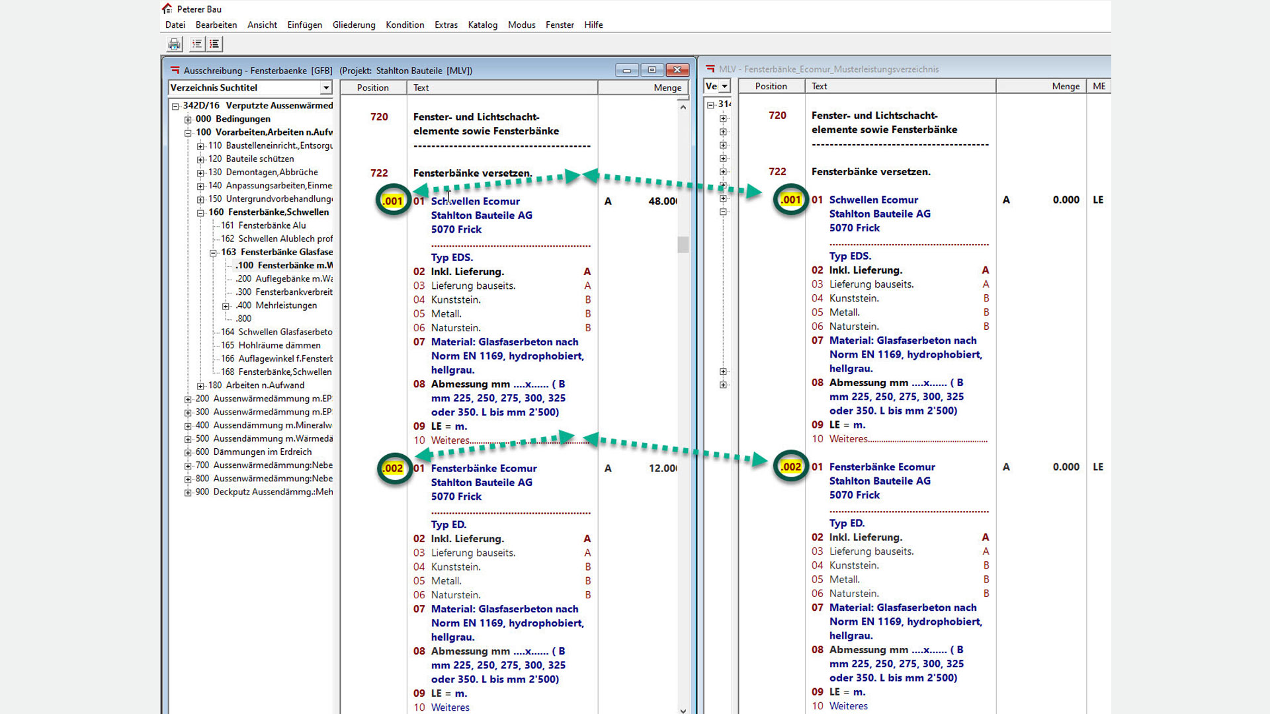Expand the 600 Dämmungen im Erdreich node
Image resolution: width=1270 pixels, height=714 pixels.
188,452
